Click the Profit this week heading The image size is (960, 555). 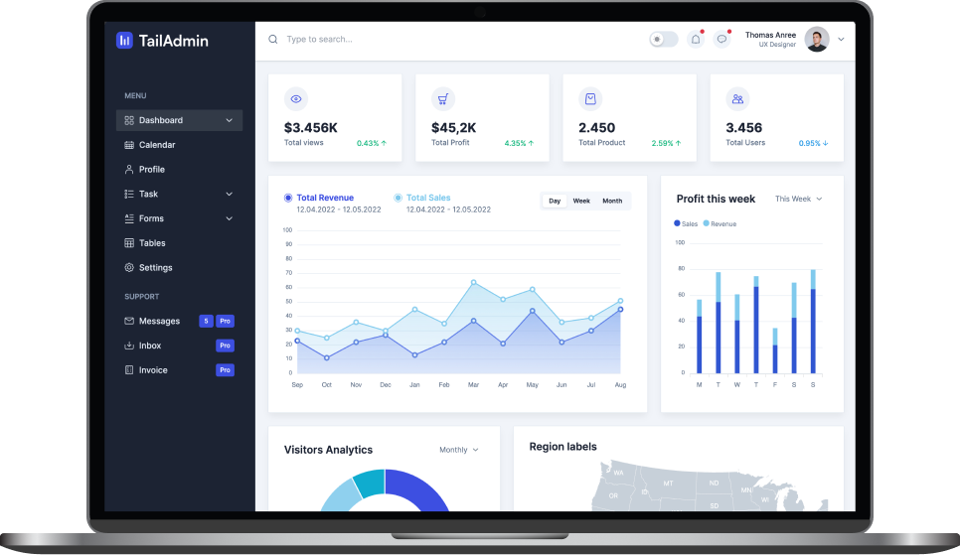click(716, 199)
